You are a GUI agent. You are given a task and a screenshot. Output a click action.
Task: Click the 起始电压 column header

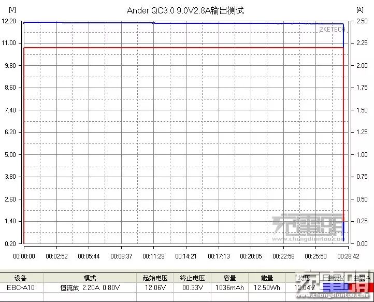pyautogui.click(x=155, y=278)
